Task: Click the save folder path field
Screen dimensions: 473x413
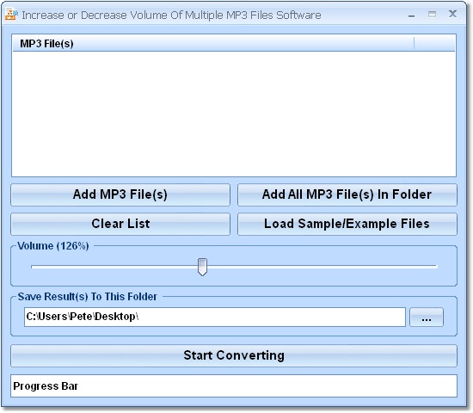Action: coord(215,317)
